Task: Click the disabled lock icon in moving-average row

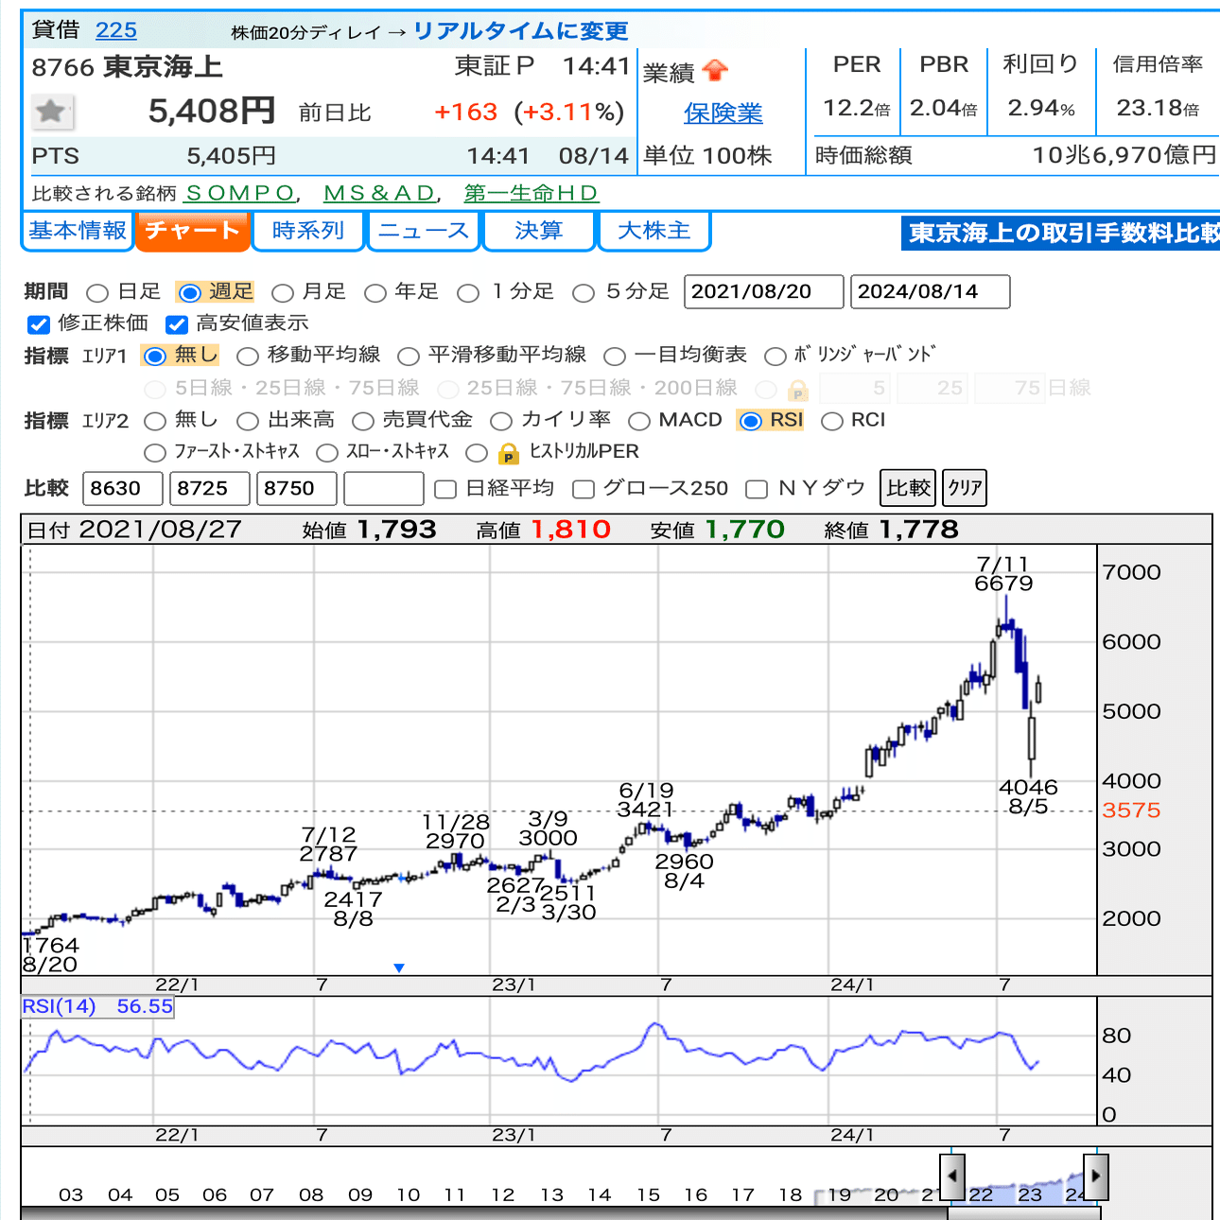Action: [x=797, y=389]
